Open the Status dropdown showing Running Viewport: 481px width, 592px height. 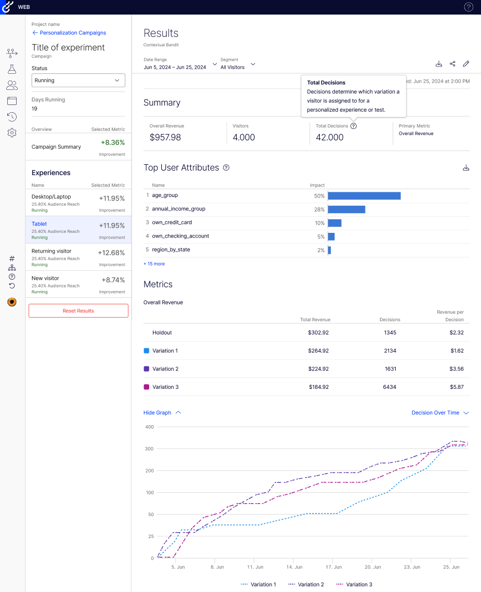point(78,81)
